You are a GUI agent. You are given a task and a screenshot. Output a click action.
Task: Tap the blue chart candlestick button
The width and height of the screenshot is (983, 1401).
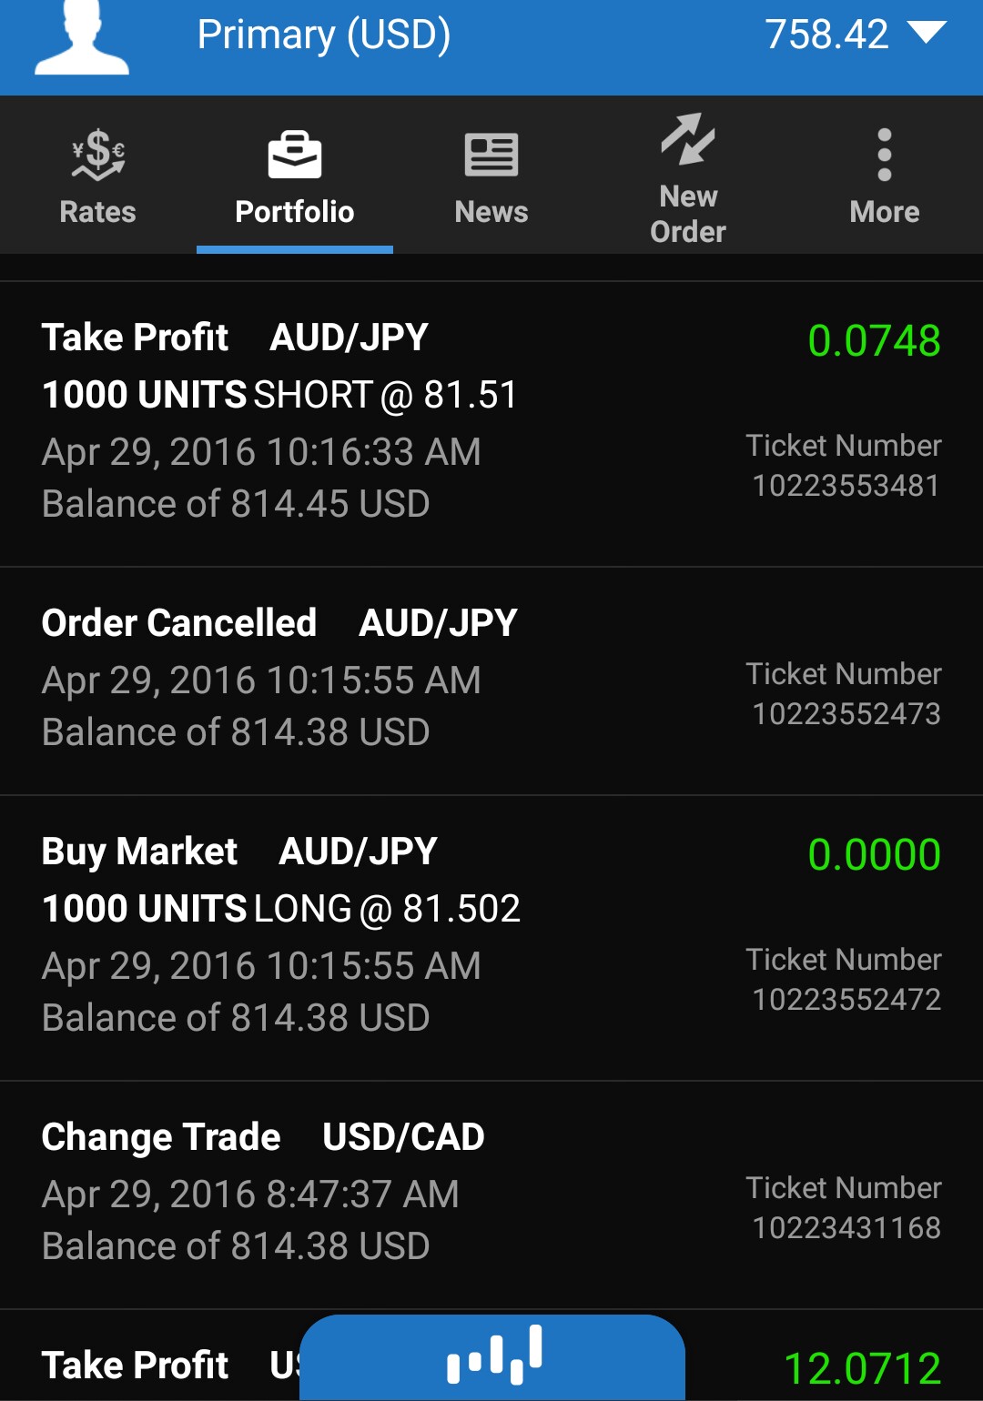(x=492, y=1356)
